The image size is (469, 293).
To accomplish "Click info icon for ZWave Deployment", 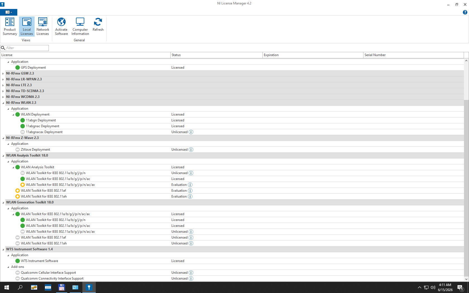I will click(191, 150).
